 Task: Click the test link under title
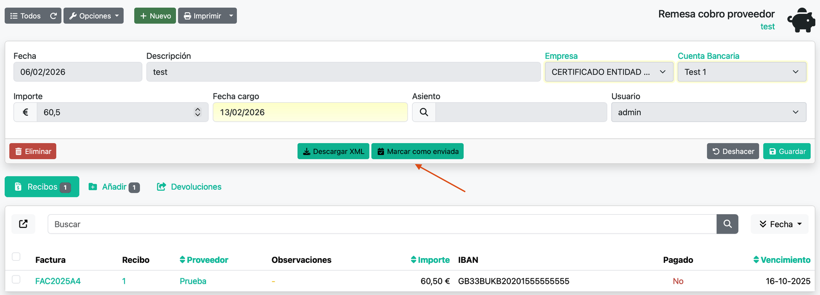(x=767, y=27)
